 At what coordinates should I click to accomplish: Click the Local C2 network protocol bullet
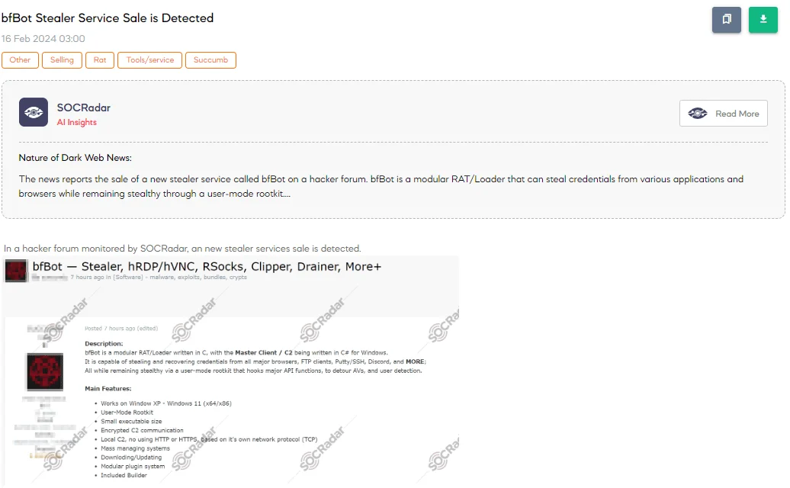[209, 439]
